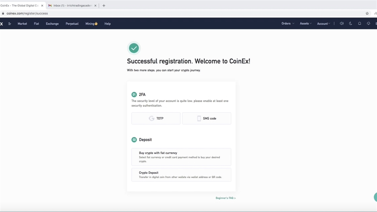Click the padlock site info icon
The height and width of the screenshot is (212, 377).
[x=3, y=13]
